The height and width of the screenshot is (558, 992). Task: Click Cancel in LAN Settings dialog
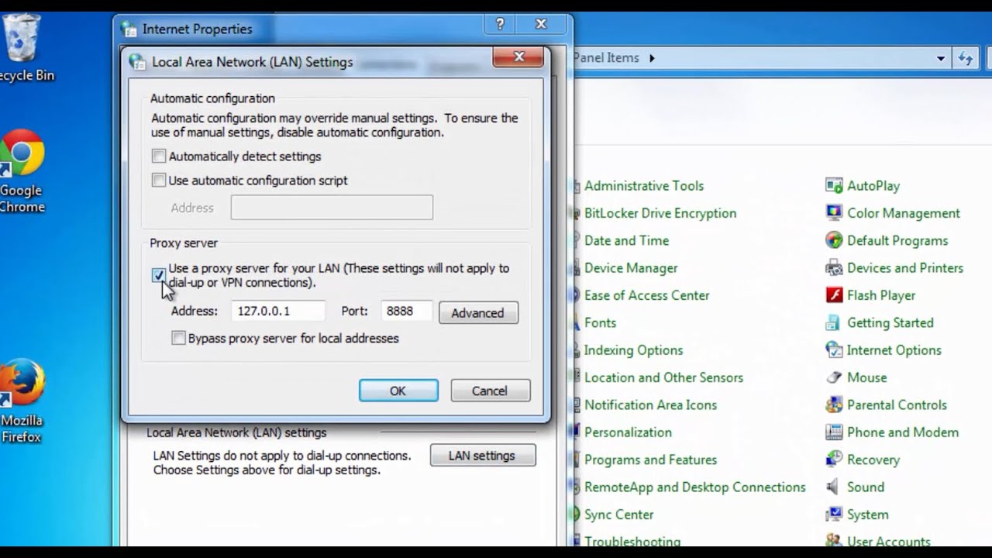[x=490, y=391]
